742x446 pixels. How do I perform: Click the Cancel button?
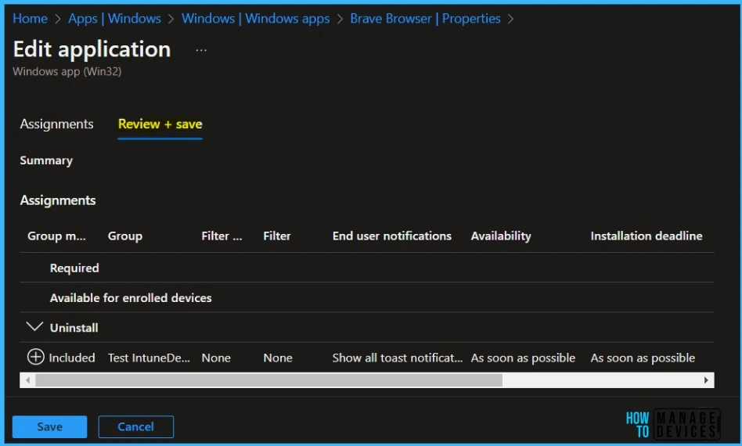point(136,426)
